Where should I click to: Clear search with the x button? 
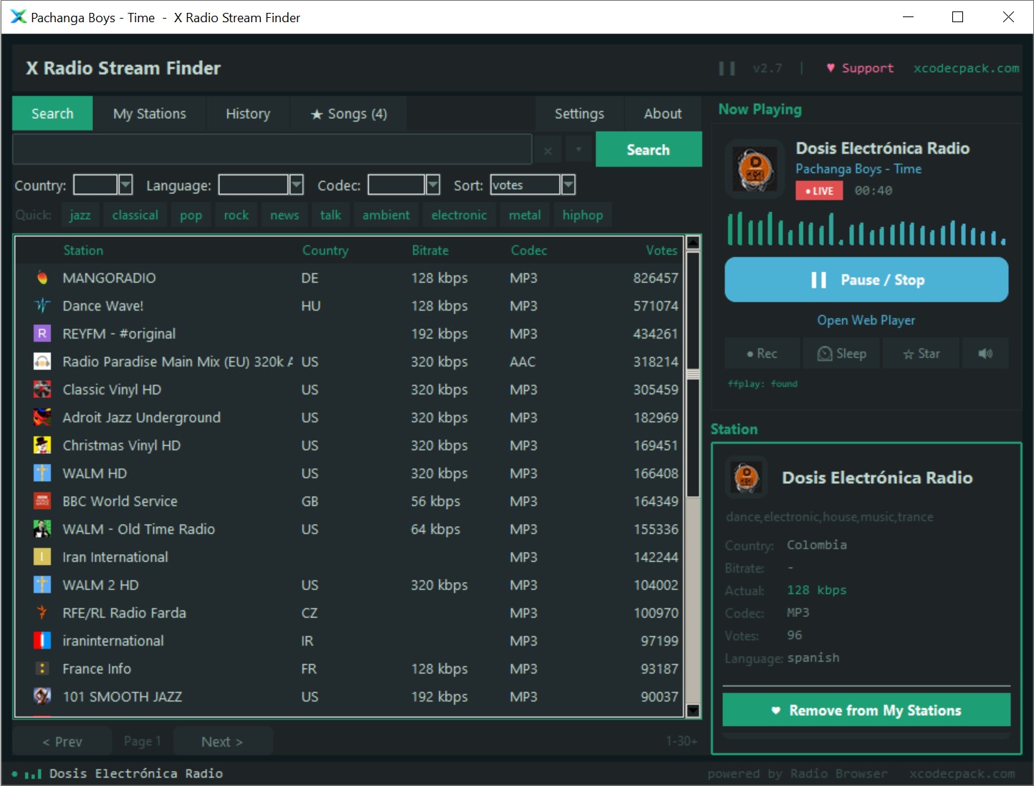(548, 150)
